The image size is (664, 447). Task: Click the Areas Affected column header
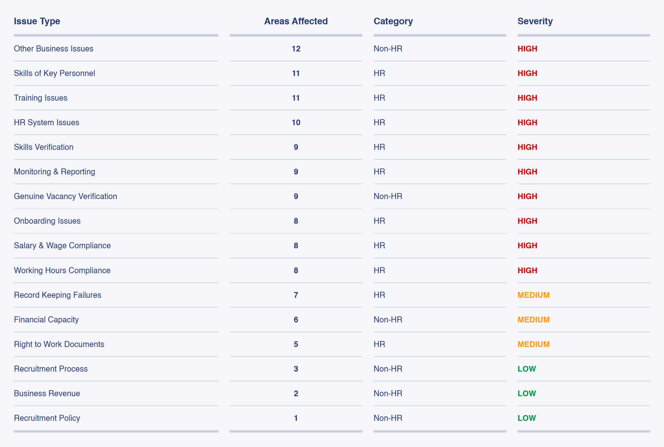(296, 21)
